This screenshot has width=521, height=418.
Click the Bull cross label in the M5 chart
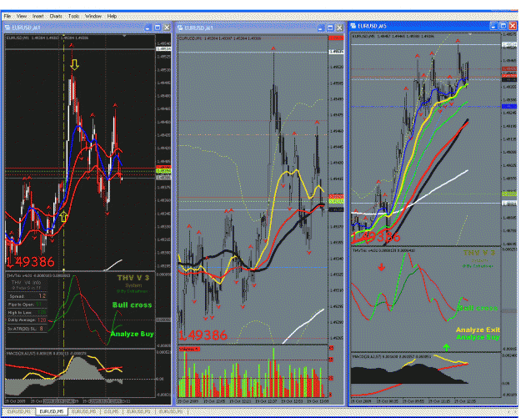(x=478, y=308)
